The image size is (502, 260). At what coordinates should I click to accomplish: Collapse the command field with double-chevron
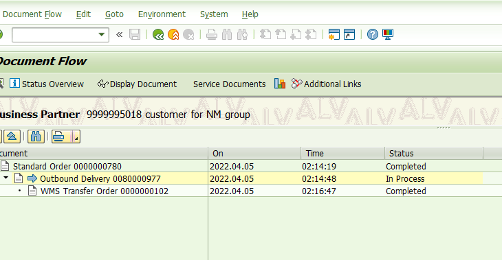click(119, 34)
